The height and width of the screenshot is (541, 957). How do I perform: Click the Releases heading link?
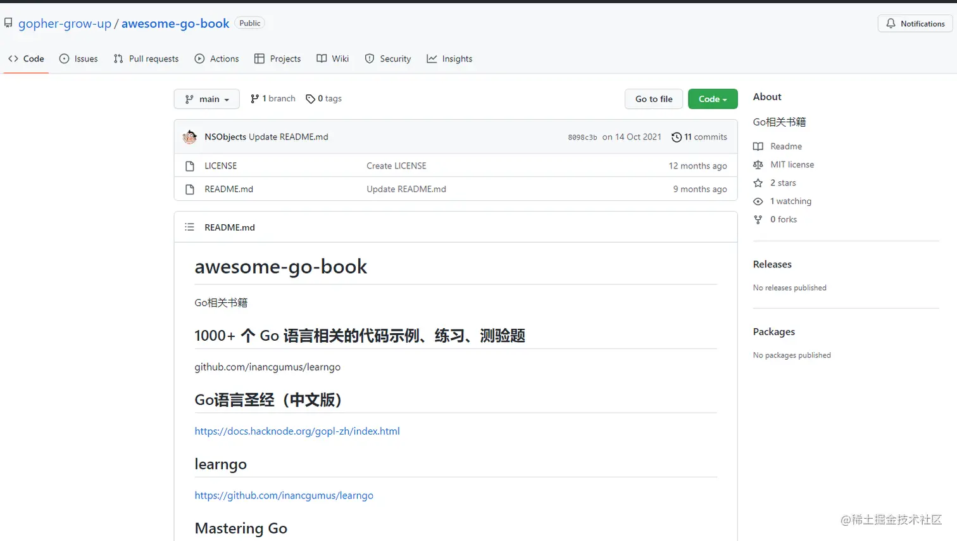772,264
